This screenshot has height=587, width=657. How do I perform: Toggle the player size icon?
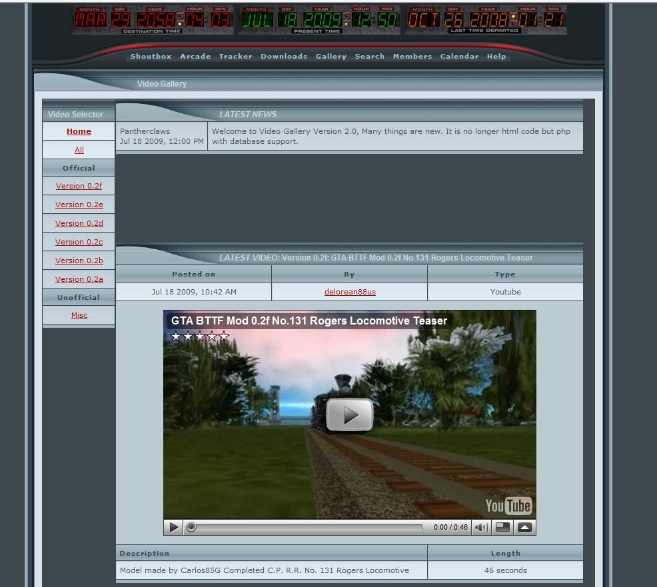tap(502, 527)
